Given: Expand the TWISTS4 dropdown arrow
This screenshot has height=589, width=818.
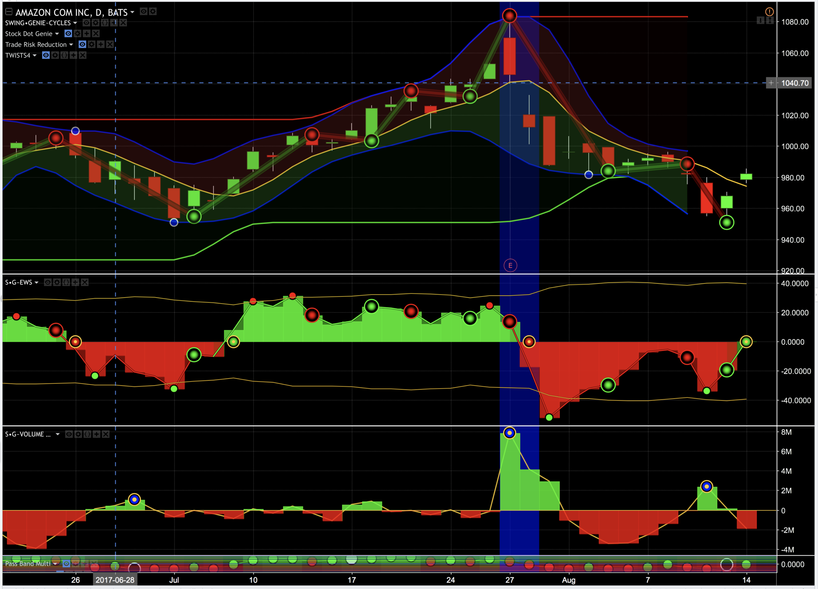Looking at the screenshot, I should click(x=35, y=56).
